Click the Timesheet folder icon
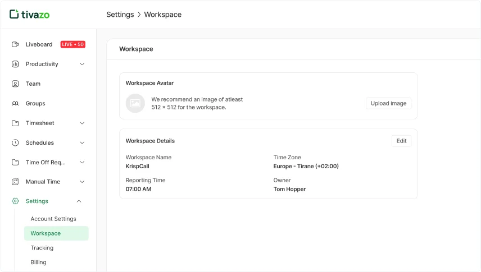The width and height of the screenshot is (481, 272). (15, 123)
